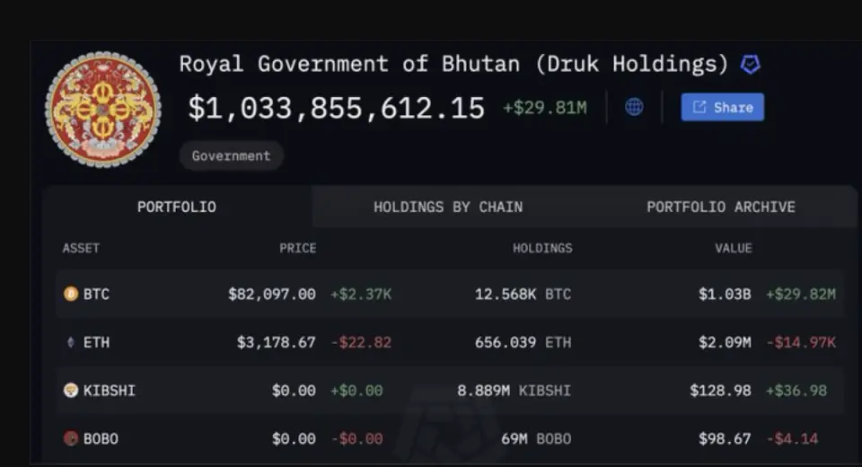
Task: Open the Portfolio Archive tab
Action: tap(721, 207)
